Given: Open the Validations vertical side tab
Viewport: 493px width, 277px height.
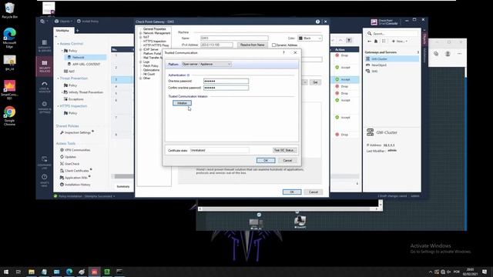Looking at the screenshot, I should coord(424,55).
